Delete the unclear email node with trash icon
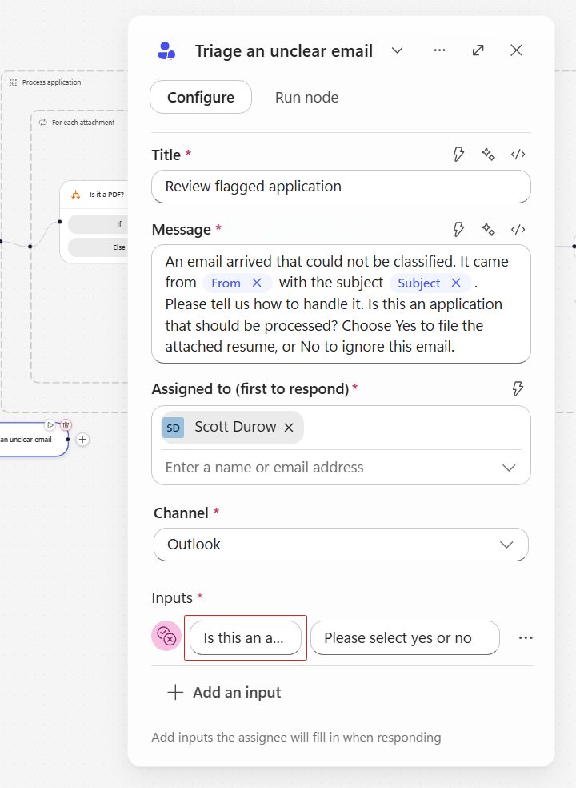Viewport: 576px width, 788px height. tap(66, 425)
